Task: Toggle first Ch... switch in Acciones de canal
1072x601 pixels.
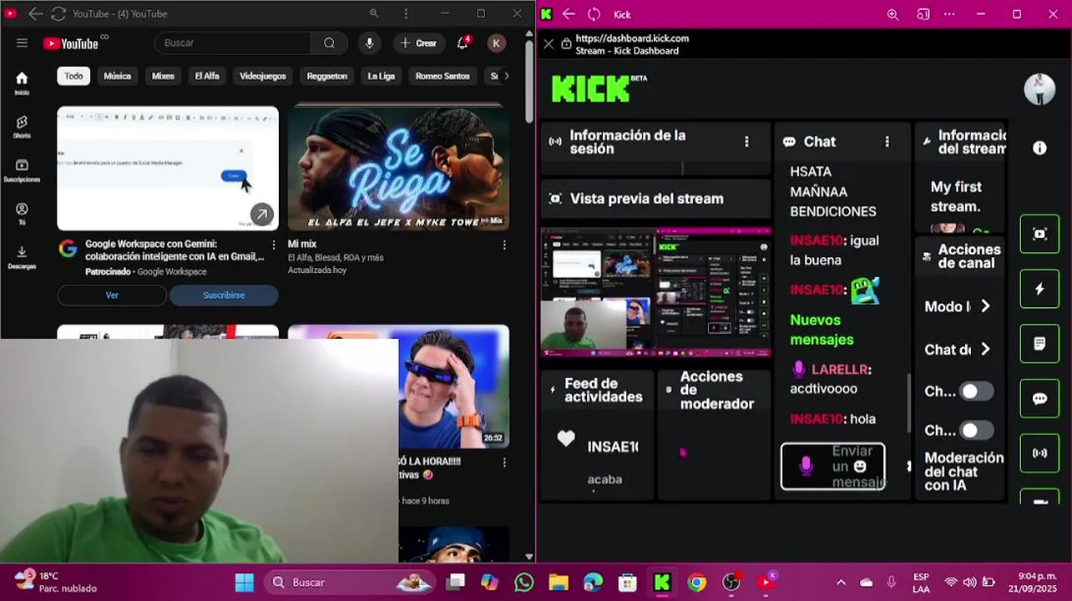Action: click(976, 391)
